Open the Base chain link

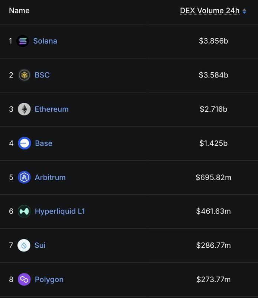(43, 143)
